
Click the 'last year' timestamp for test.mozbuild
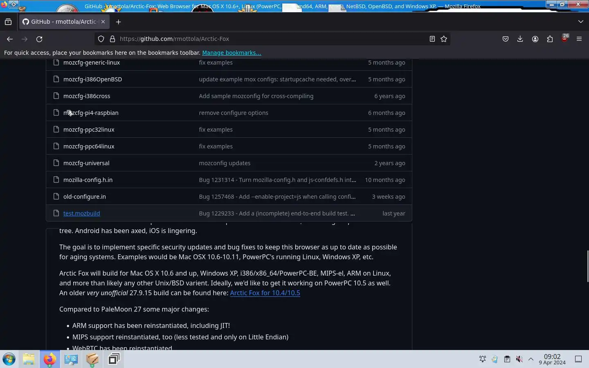pos(394,213)
